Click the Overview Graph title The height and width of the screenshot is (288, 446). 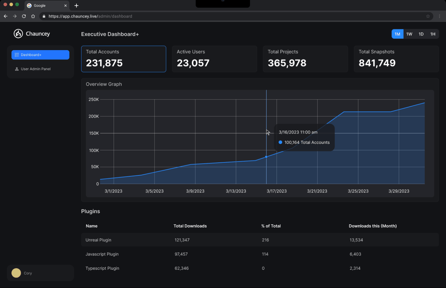click(x=104, y=84)
